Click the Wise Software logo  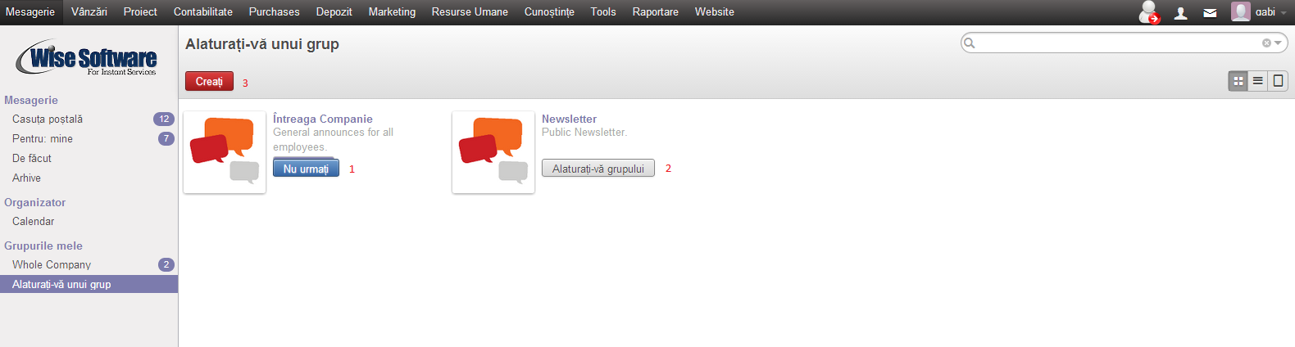(87, 57)
